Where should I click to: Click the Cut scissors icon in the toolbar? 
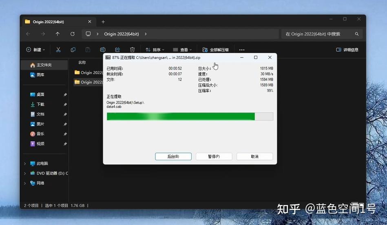pyautogui.click(x=58, y=50)
